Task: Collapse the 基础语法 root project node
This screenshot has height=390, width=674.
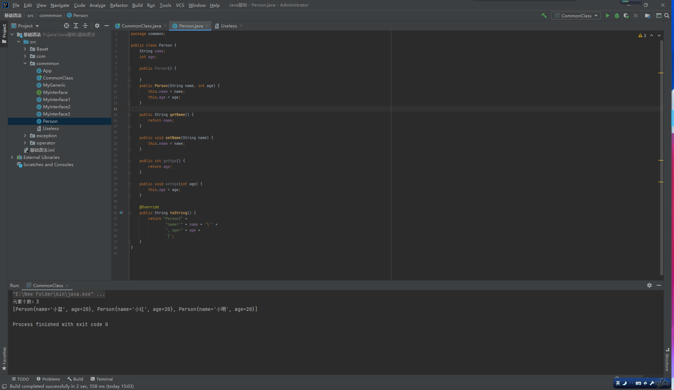Action: tap(12, 34)
